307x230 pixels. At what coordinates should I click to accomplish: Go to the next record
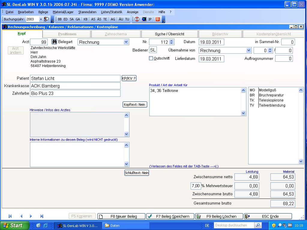[x=31, y=216]
